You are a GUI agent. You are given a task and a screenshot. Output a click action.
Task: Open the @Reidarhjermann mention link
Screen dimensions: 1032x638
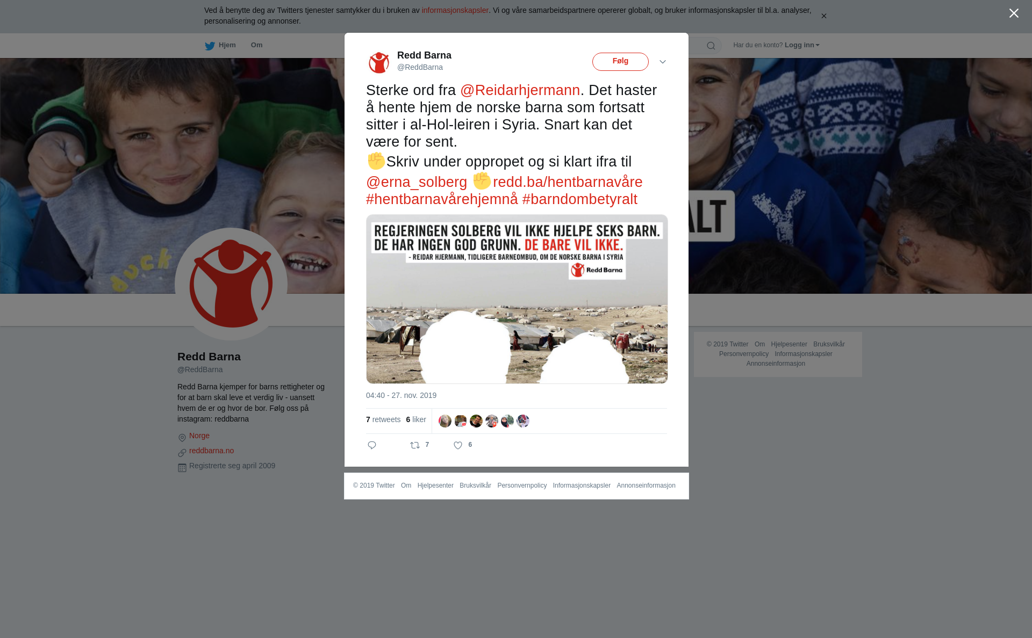pyautogui.click(x=520, y=90)
